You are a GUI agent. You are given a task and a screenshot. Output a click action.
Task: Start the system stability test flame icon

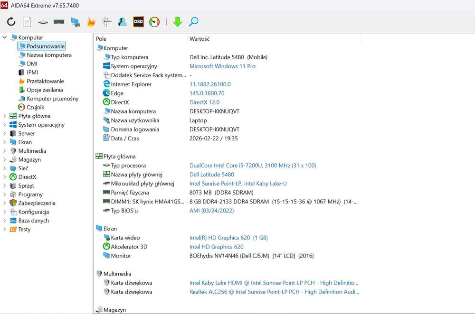(91, 22)
